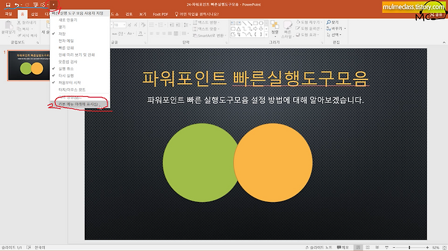Open the 도형 윤곽선 dropdown
448x251 pixels.
click(309, 28)
